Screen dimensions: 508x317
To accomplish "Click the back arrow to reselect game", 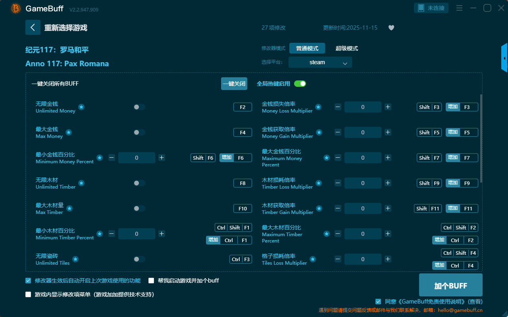I will [x=33, y=27].
